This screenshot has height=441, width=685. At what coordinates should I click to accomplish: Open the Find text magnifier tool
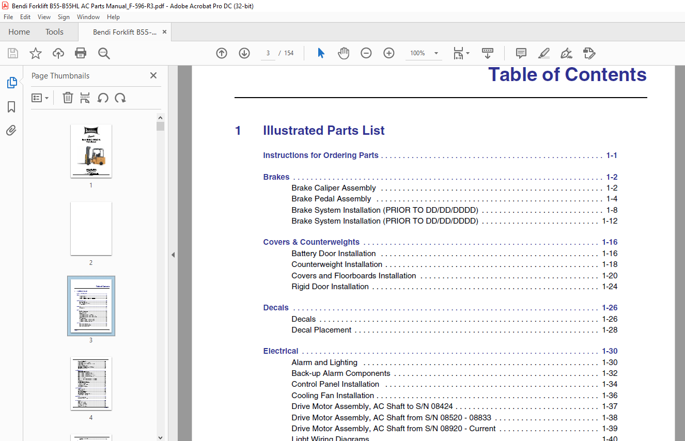104,53
